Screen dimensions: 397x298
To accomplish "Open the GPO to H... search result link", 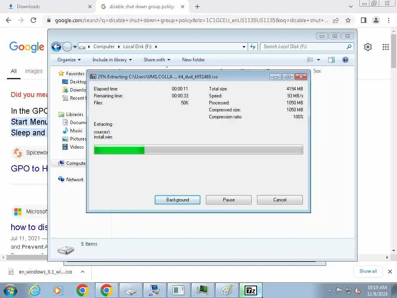I will pyautogui.click(x=29, y=168).
